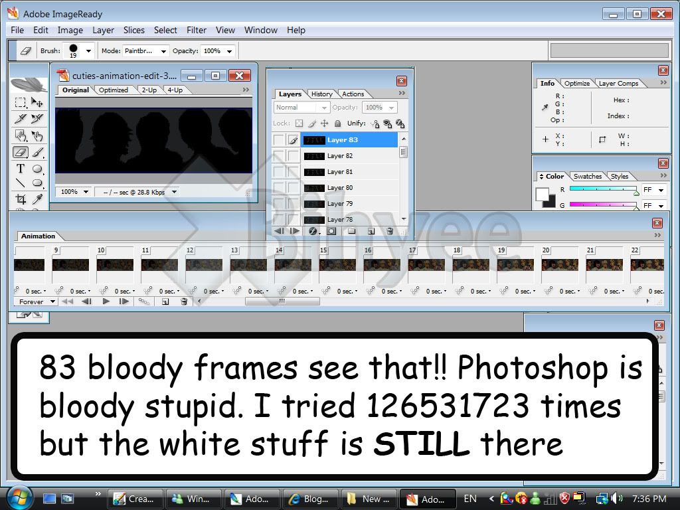Select first frame rewind button
The image size is (680, 510).
tap(67, 301)
